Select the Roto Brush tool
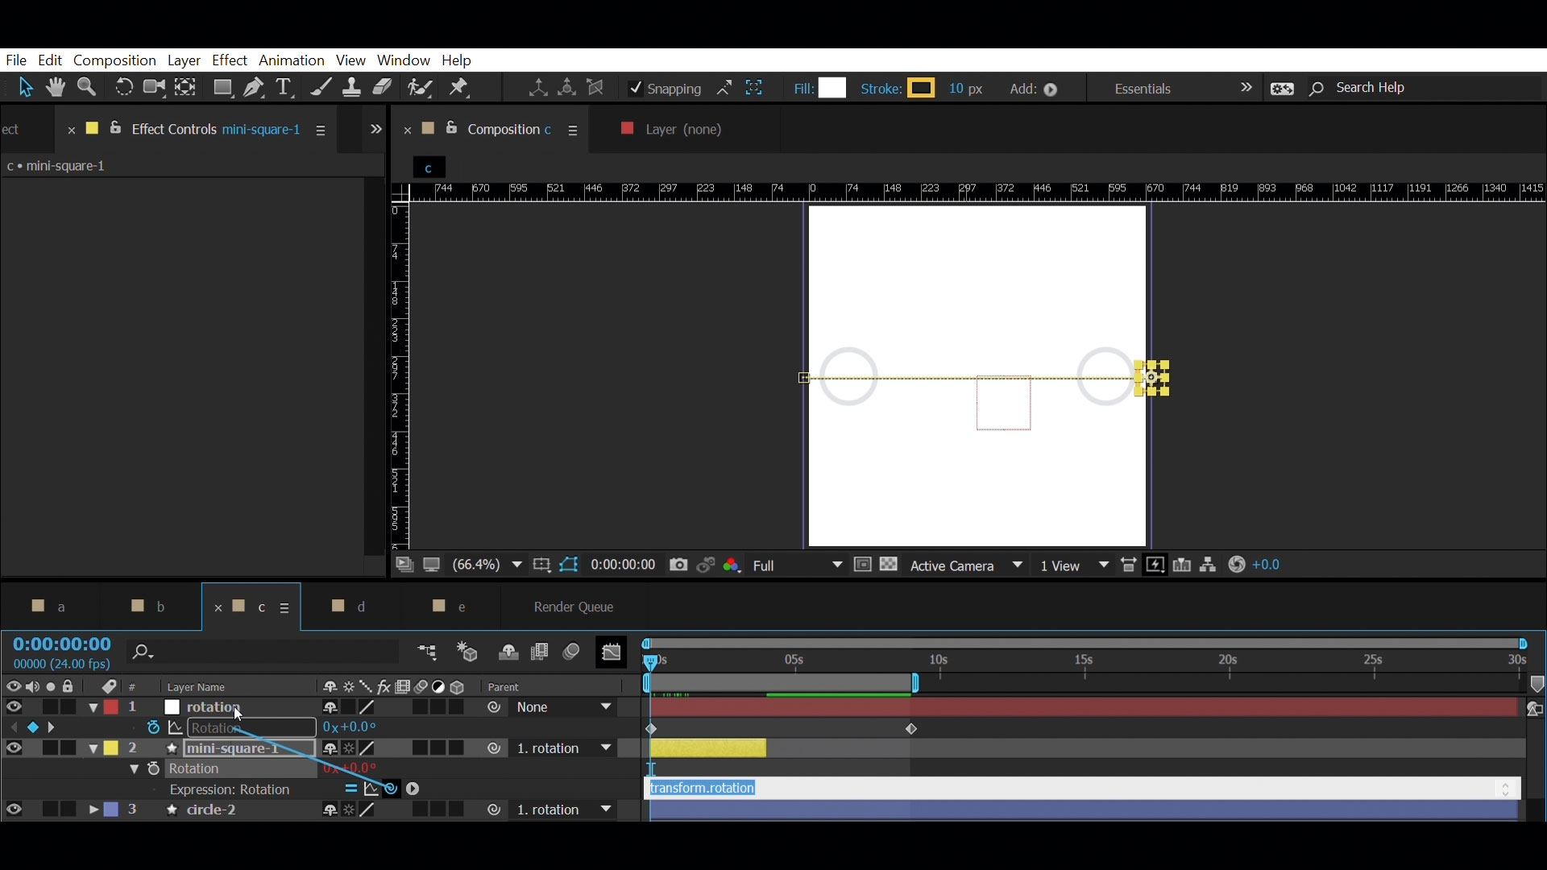This screenshot has height=870, width=1547. (421, 88)
